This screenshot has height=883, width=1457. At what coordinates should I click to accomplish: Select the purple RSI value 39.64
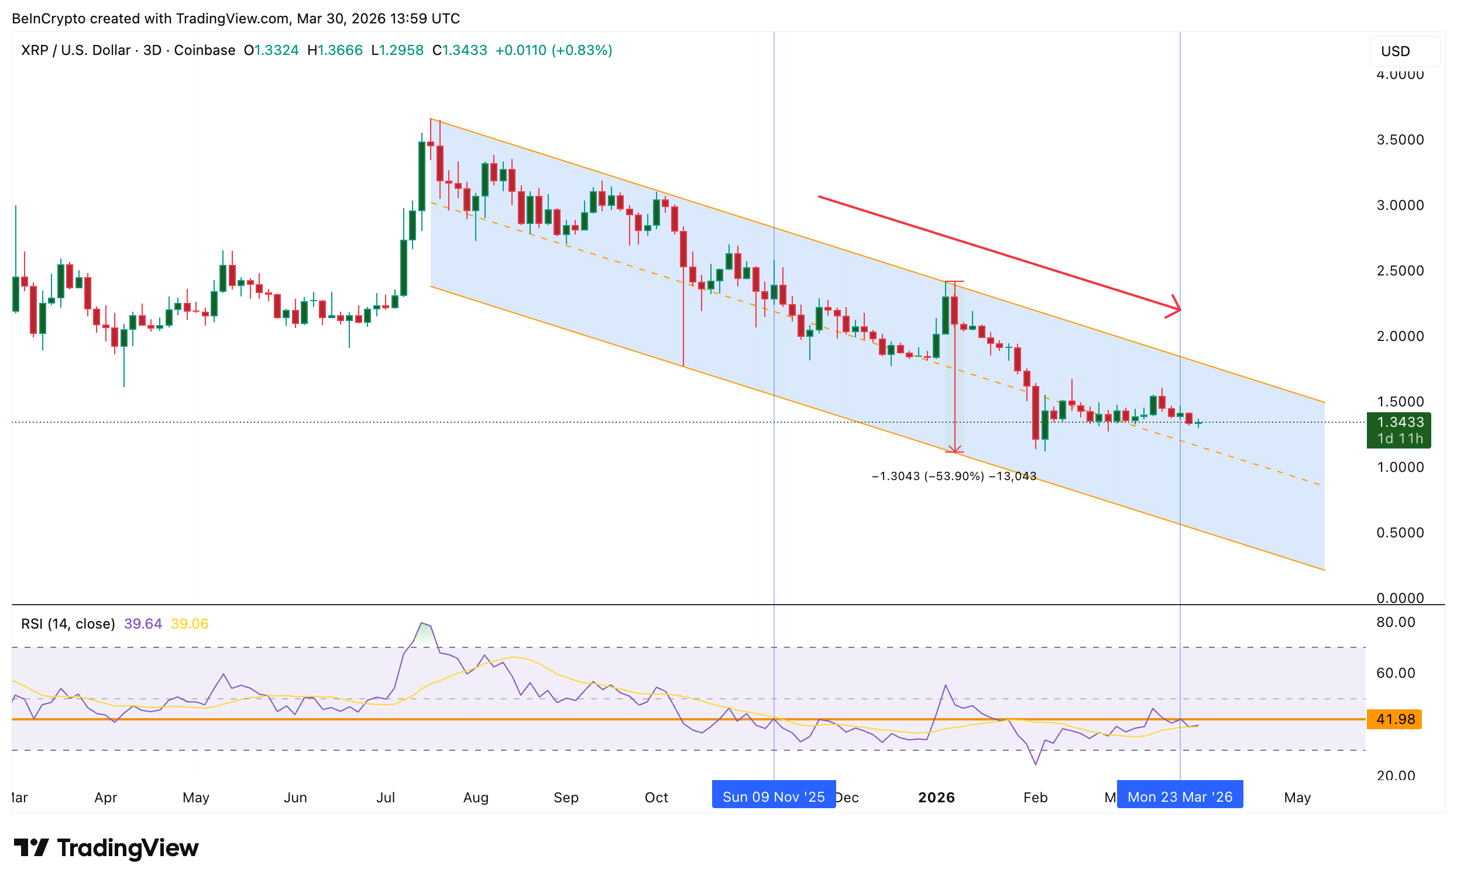click(x=143, y=623)
